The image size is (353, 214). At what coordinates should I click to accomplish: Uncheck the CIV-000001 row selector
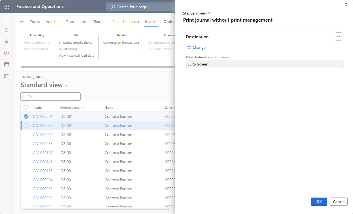(x=26, y=116)
